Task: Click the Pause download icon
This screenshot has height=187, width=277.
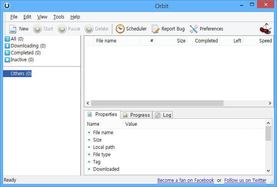Action: tap(62, 29)
